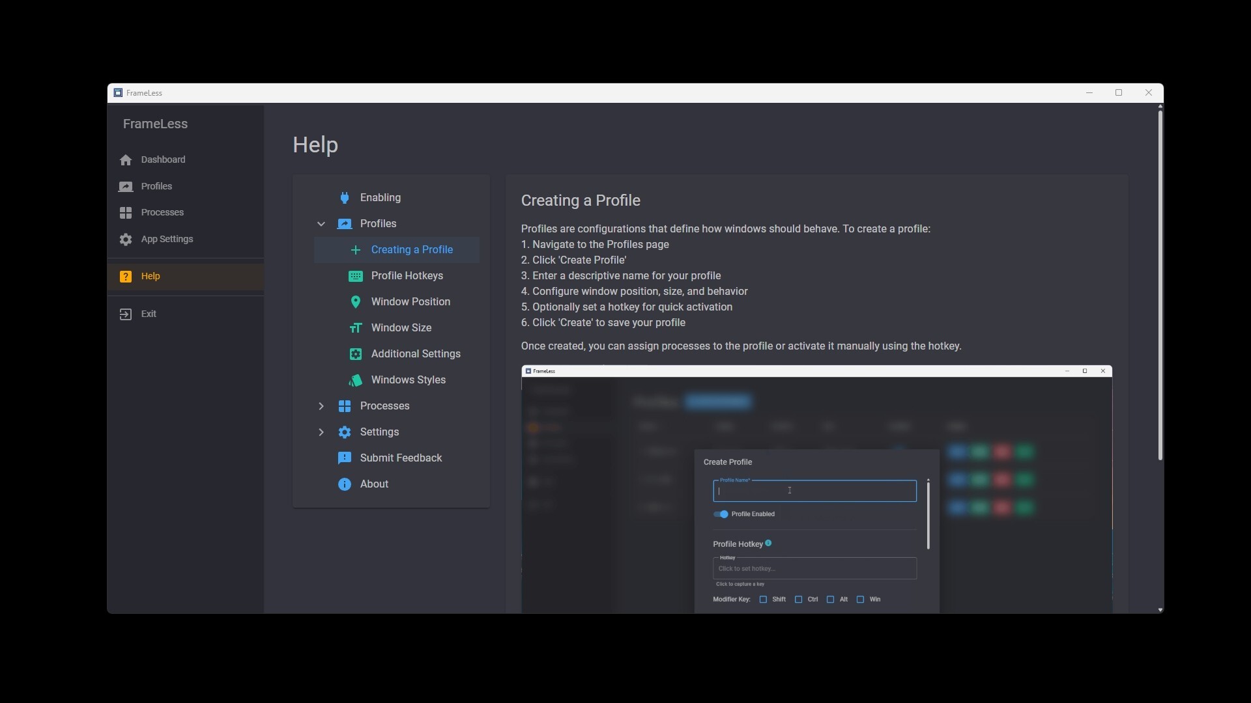Open Processes using its grid icon
This screenshot has width=1251, height=703.
(x=125, y=213)
